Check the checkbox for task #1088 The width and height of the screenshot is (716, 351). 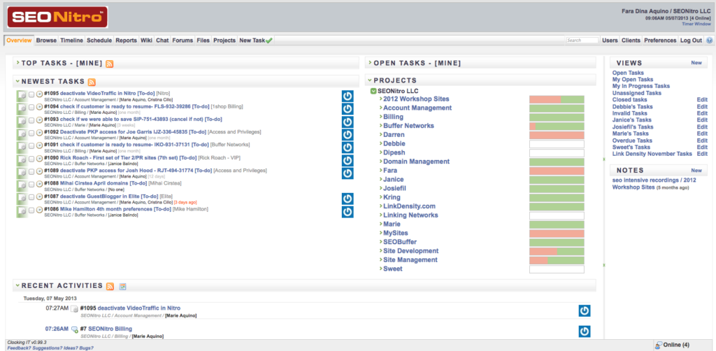point(31,184)
